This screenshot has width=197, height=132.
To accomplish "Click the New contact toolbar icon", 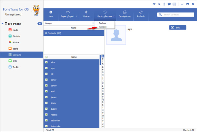I will click(x=51, y=12).
